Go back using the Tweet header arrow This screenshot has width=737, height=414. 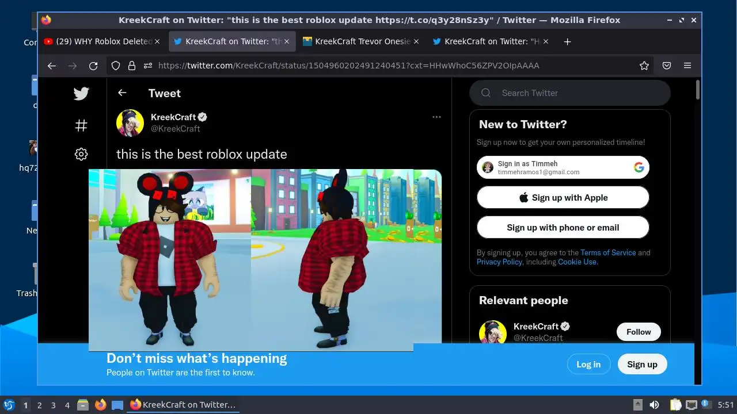[x=122, y=93]
